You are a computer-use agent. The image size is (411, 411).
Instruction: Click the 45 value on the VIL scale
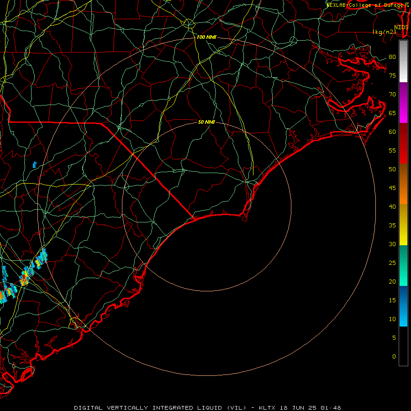click(392, 188)
